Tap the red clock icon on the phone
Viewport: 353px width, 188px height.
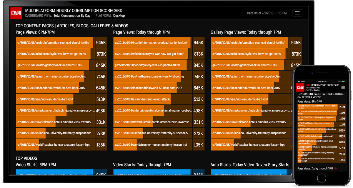tap(336, 169)
